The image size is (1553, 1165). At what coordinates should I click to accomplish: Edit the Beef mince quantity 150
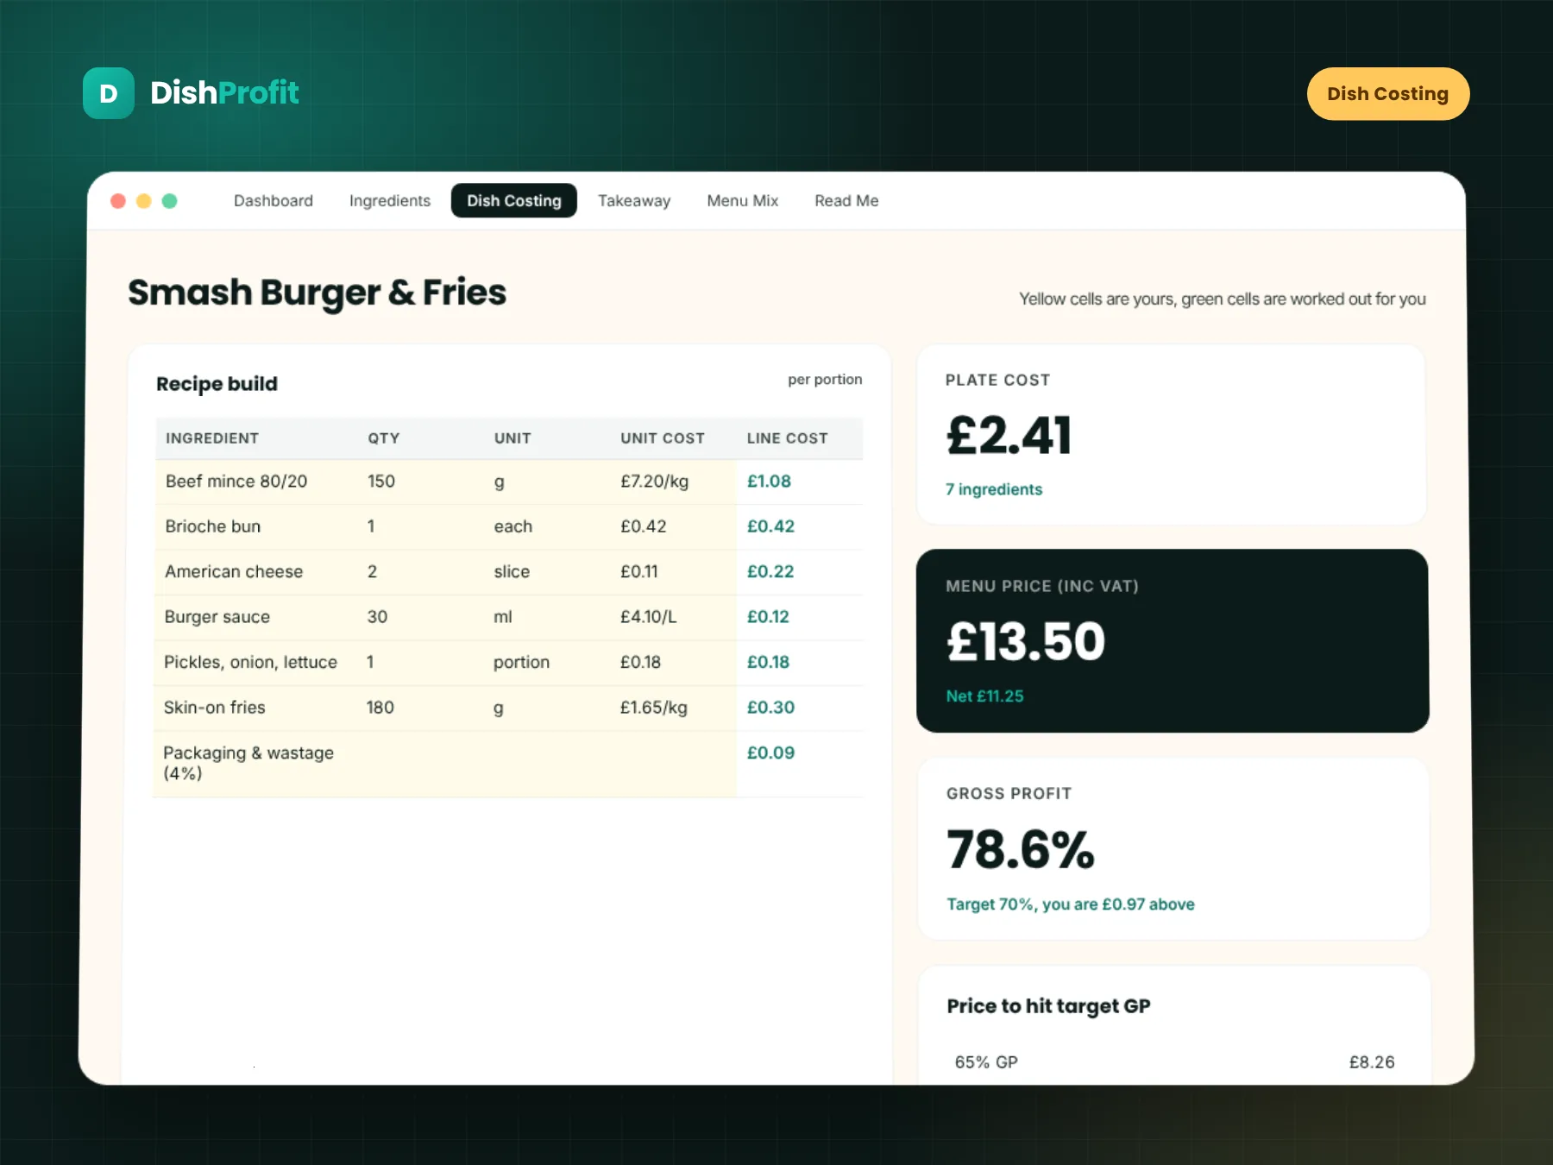click(x=381, y=482)
